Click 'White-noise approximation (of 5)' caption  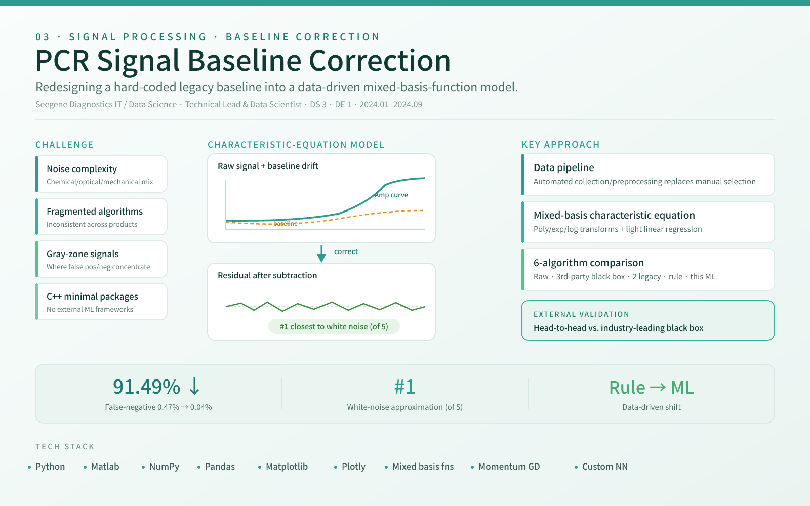tap(405, 407)
